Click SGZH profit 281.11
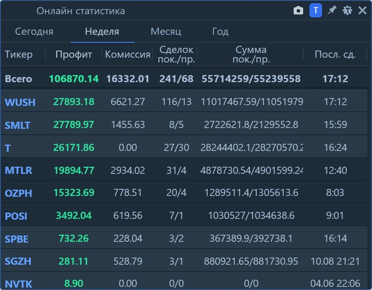The image size is (372, 290). pos(73,261)
